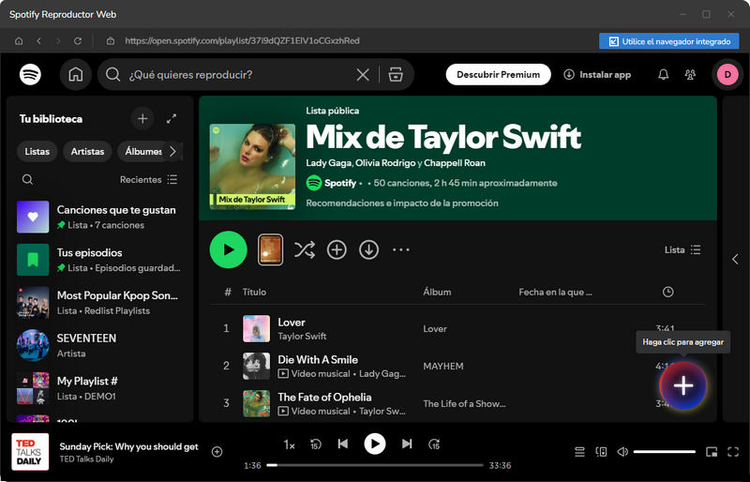The image size is (750, 482).
Task: Open the notifications bell
Action: click(664, 75)
